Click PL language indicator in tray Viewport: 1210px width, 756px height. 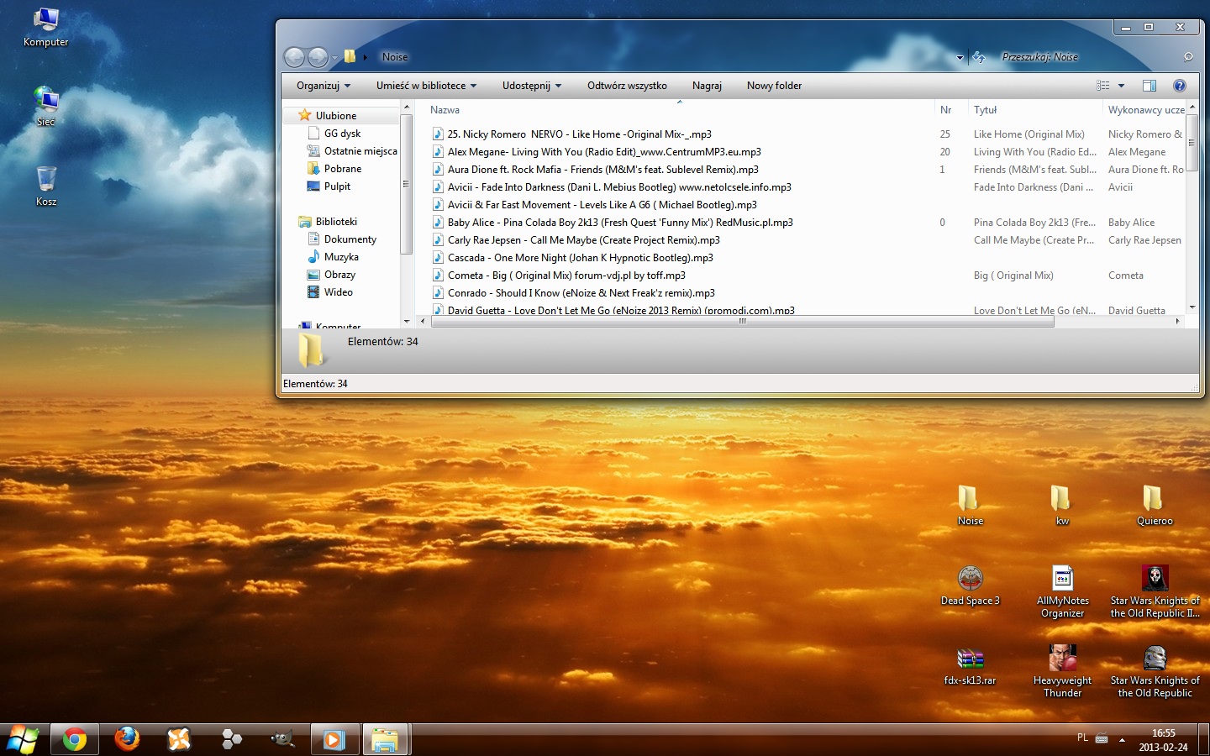point(1082,738)
